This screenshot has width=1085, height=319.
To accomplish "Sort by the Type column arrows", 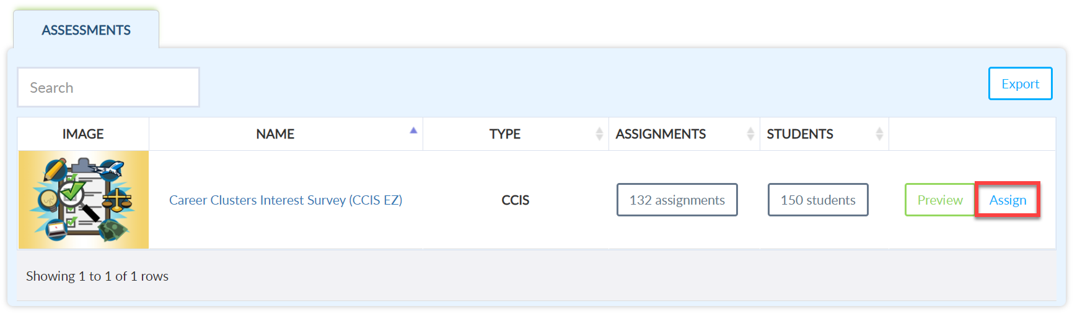I will pos(599,134).
